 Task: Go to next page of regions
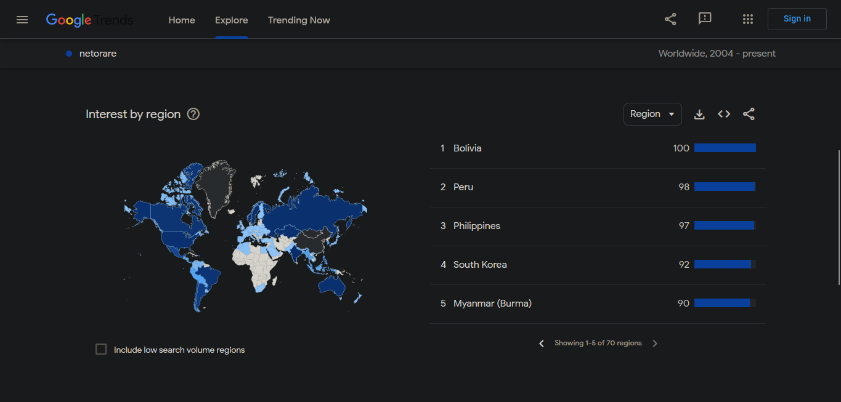coord(655,344)
